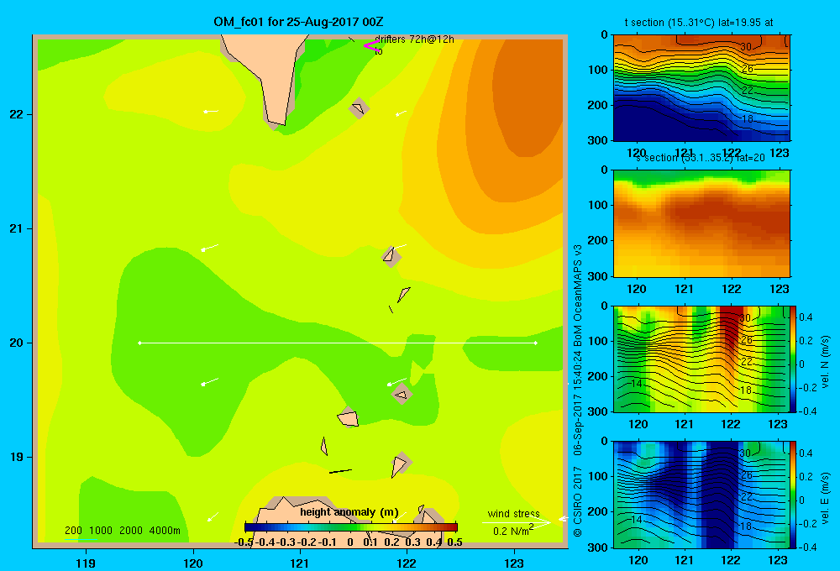Click latitude label 21 on the main map
Image resolution: width=840 pixels, height=571 pixels.
tap(16, 228)
